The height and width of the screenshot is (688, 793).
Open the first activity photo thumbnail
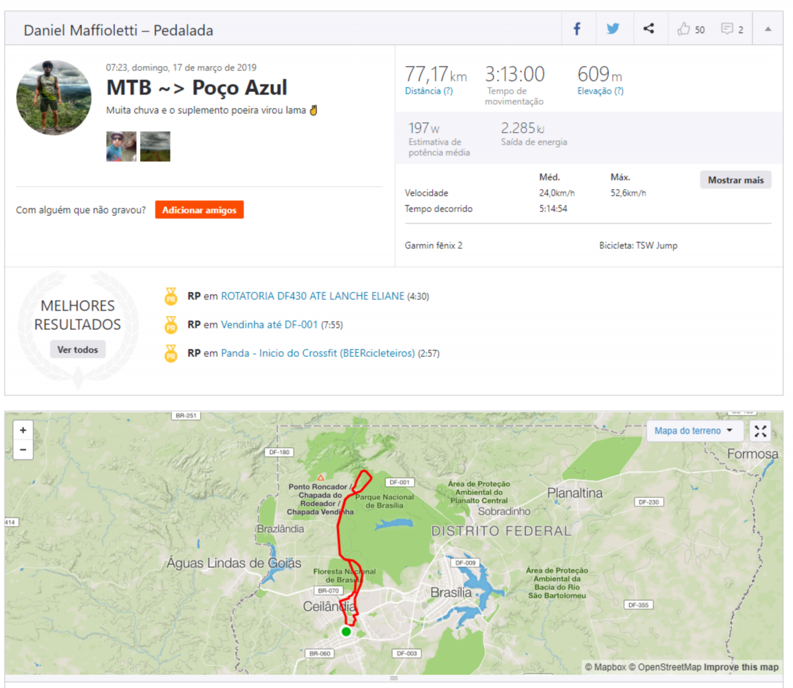121,146
